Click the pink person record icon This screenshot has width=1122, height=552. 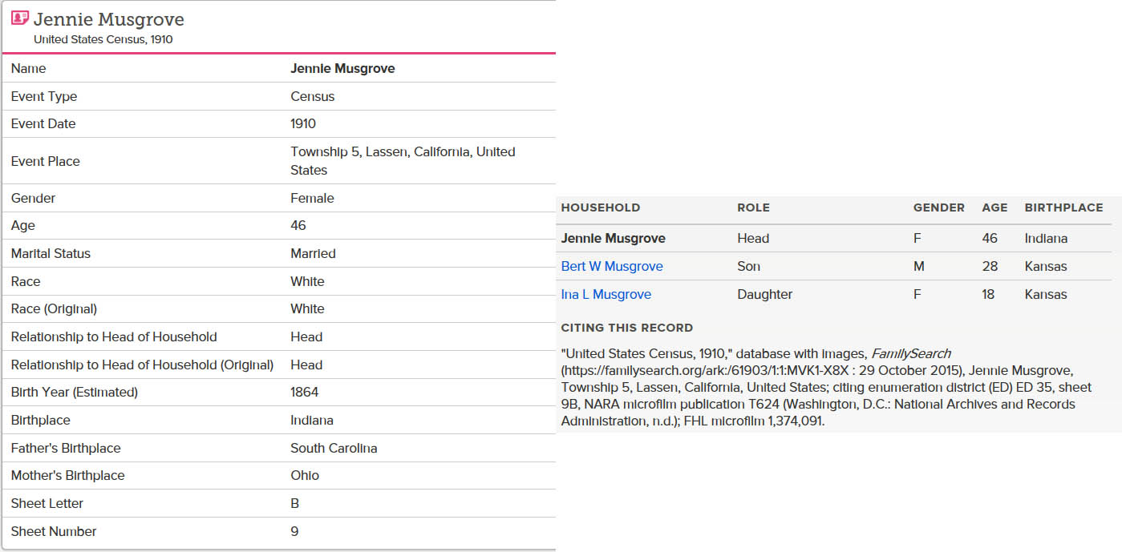click(x=20, y=18)
